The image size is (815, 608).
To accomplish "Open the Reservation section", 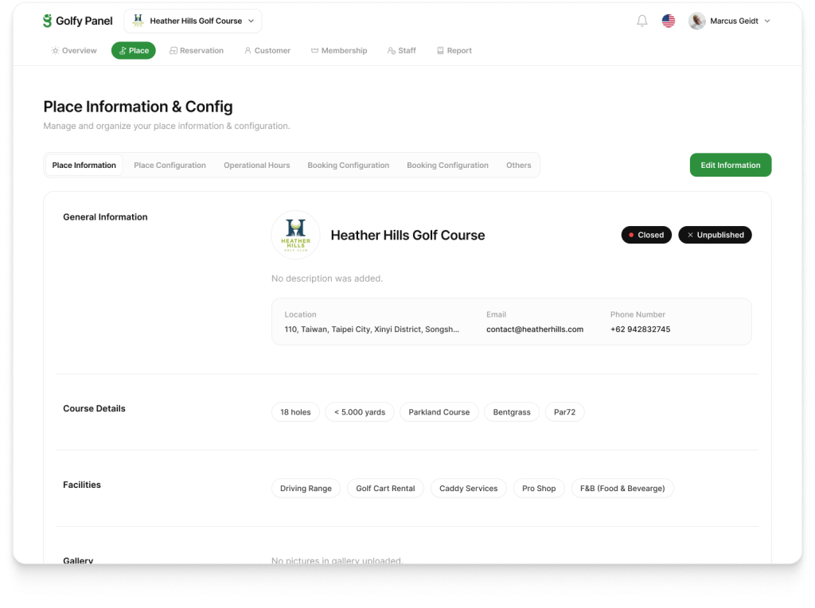I will coord(197,50).
